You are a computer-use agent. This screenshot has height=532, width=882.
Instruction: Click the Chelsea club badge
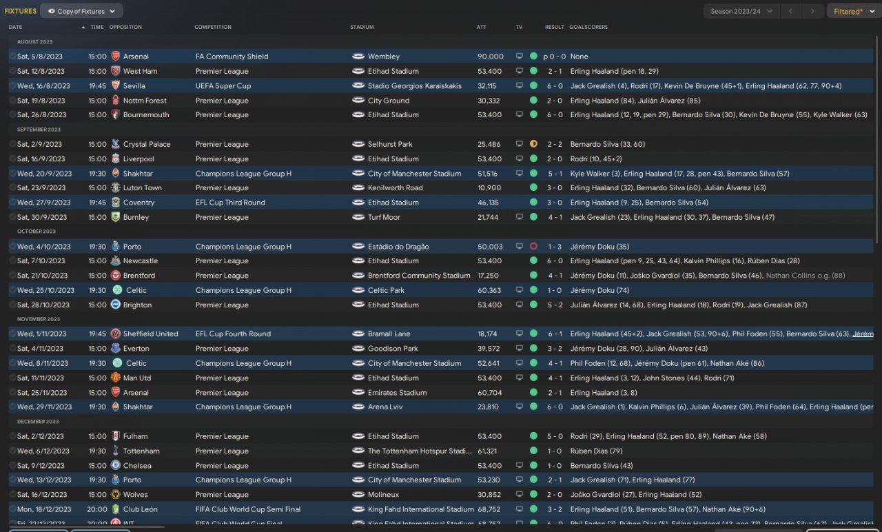[116, 466]
